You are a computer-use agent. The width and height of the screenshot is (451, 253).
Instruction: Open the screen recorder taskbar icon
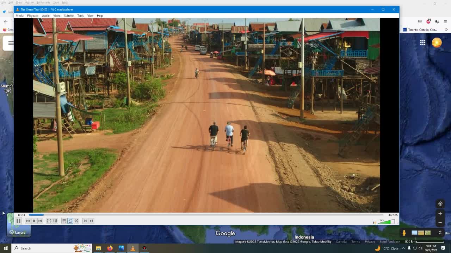click(x=144, y=248)
